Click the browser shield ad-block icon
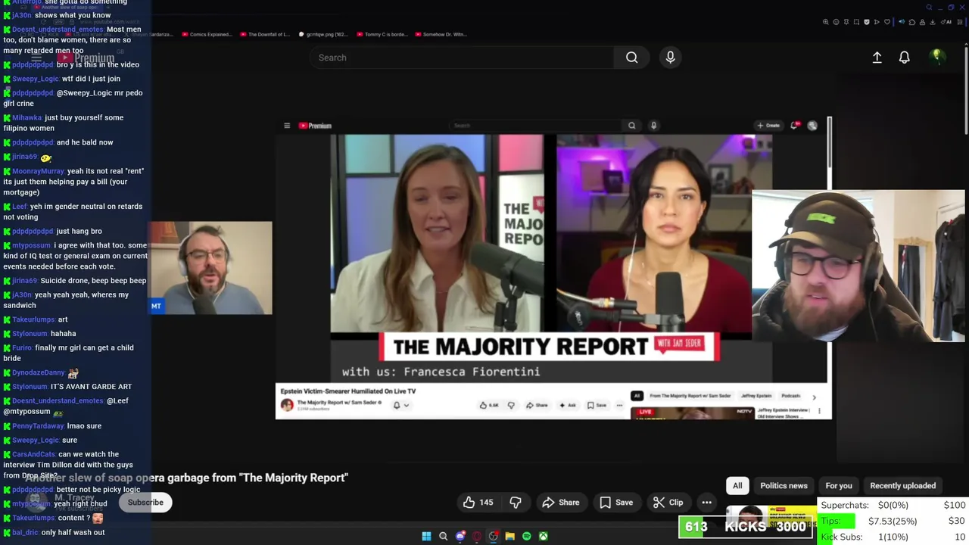The height and width of the screenshot is (545, 969). point(867,22)
